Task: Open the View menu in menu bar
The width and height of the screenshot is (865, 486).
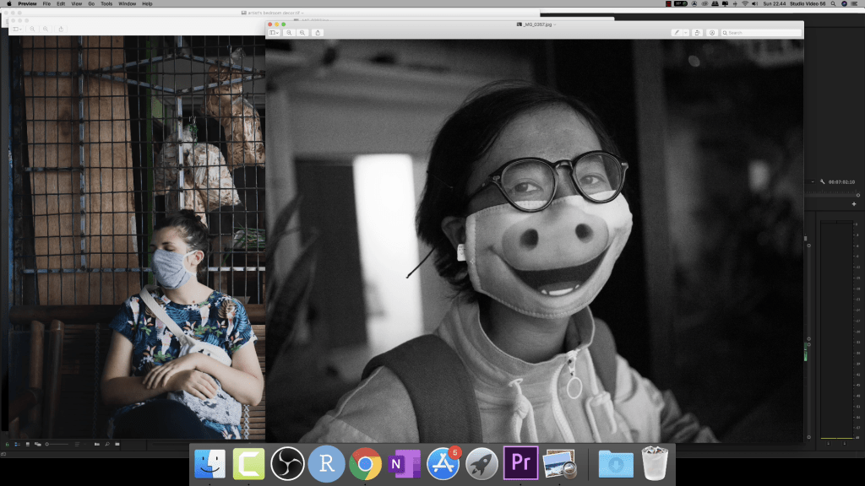Action: (x=77, y=3)
